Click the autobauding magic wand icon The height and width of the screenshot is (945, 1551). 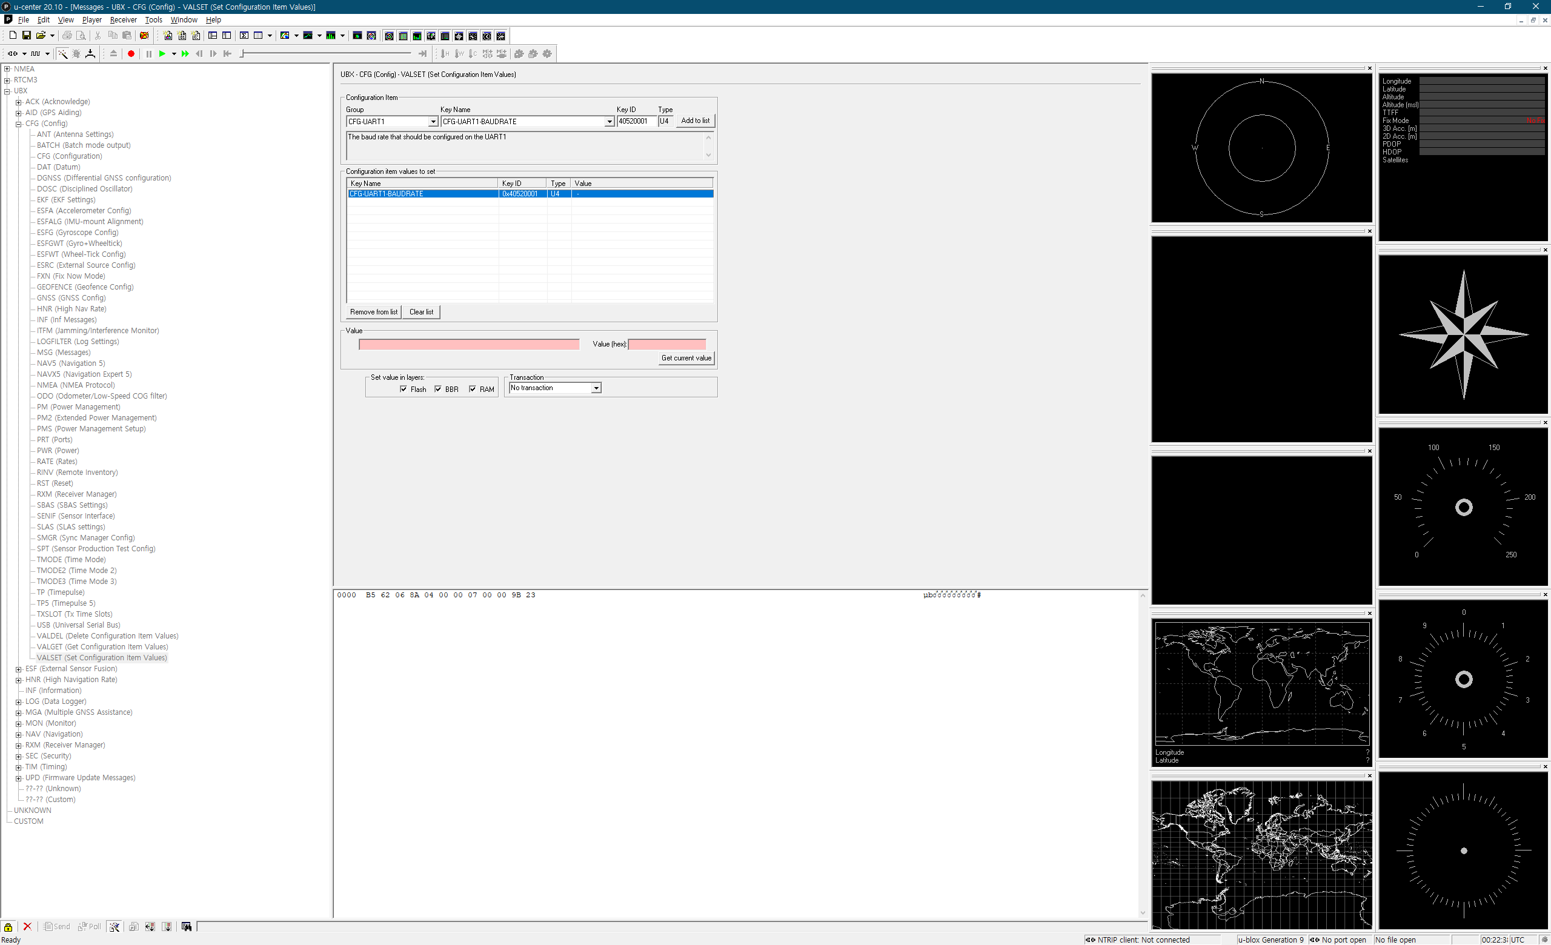pyautogui.click(x=62, y=54)
